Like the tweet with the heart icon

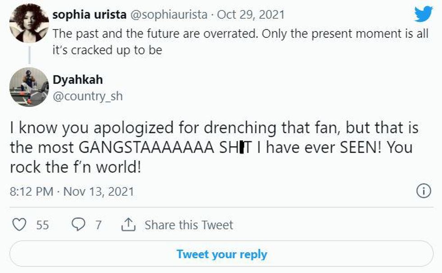click(19, 224)
